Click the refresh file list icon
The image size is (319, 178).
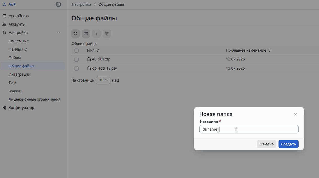(x=76, y=34)
